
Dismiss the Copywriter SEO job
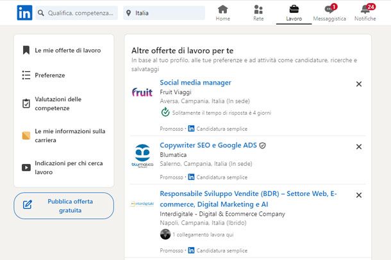359,147
